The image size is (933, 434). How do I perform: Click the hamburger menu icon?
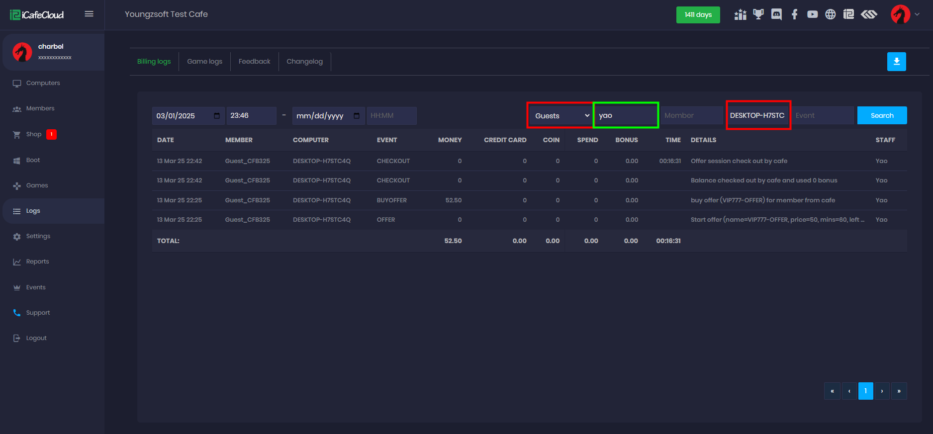[x=89, y=14]
